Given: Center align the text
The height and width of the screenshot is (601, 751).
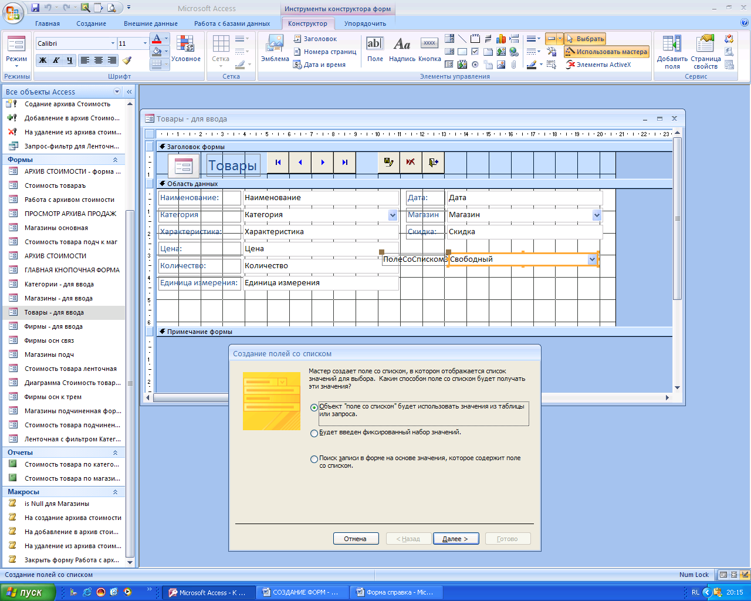Looking at the screenshot, I should [98, 60].
